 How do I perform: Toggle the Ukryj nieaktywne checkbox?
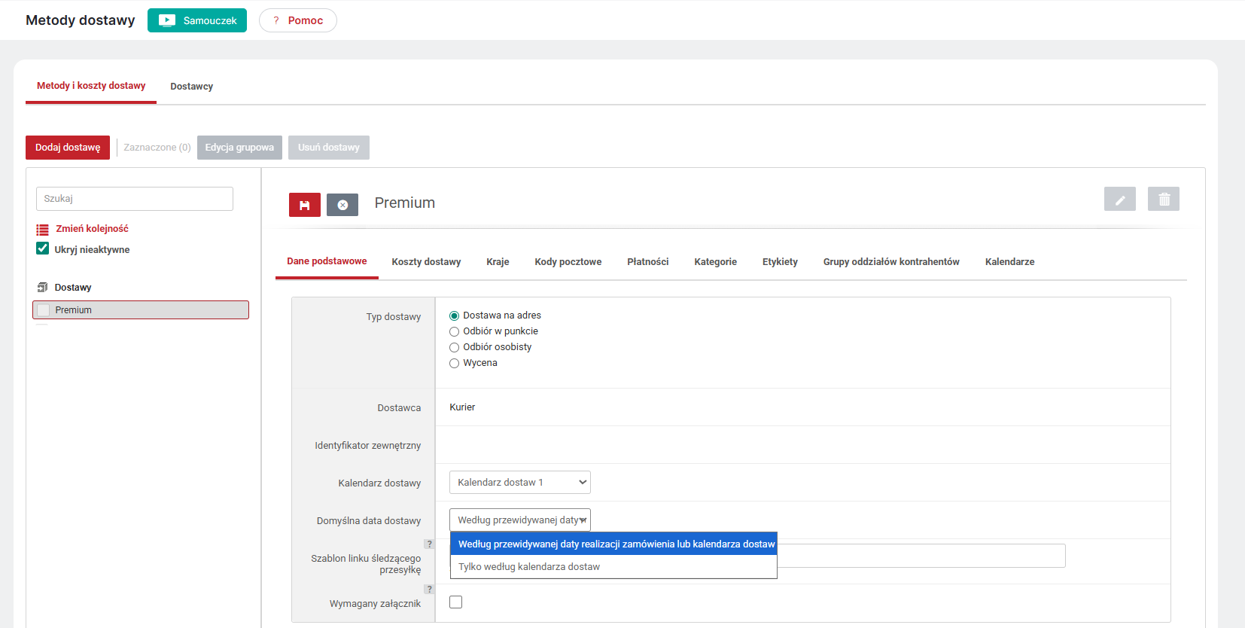[x=43, y=248]
